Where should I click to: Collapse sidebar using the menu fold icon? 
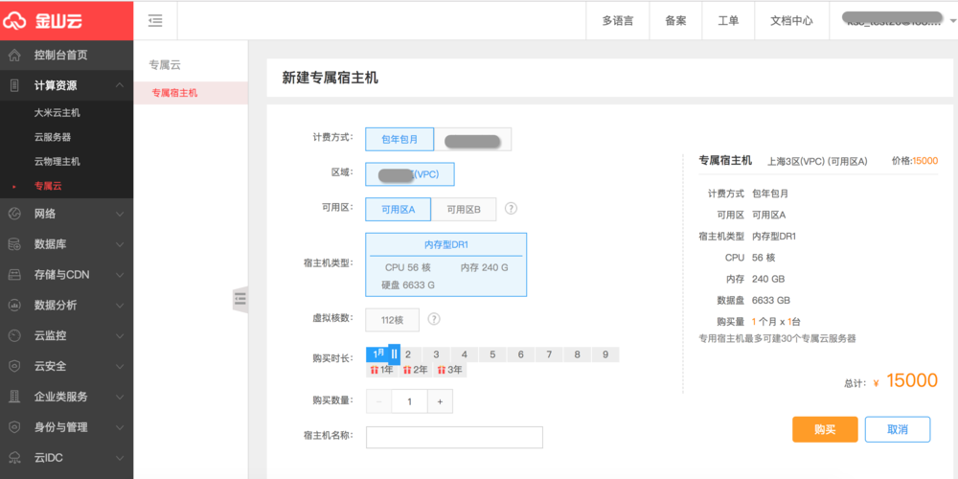tap(155, 21)
